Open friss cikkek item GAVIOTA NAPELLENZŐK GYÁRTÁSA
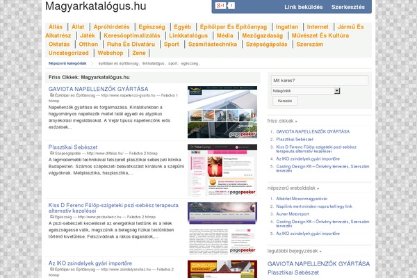This screenshot has width=417, height=278. 313,131
